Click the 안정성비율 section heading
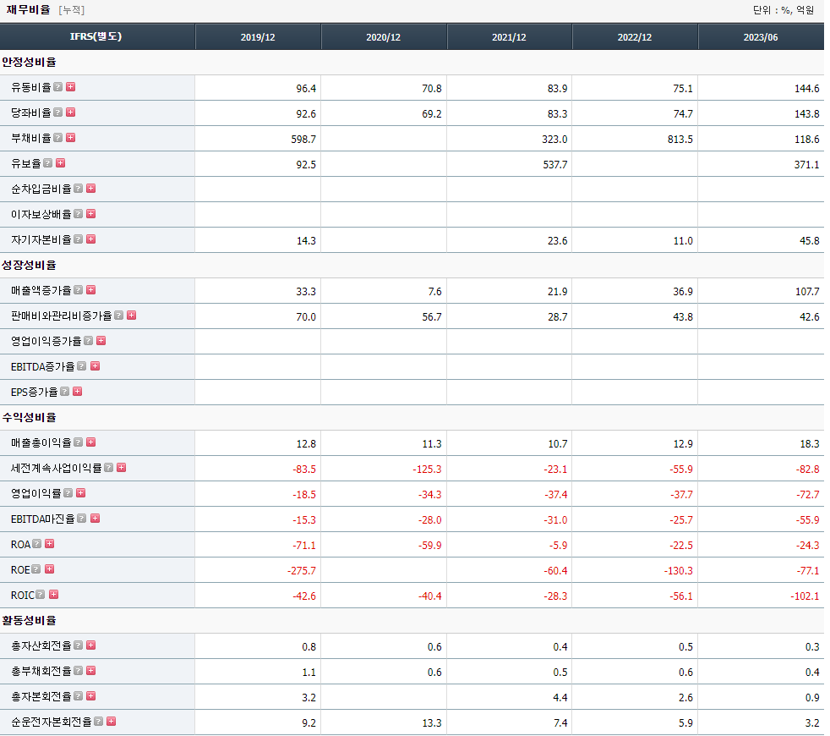Screen dimensions: 830x736 [29, 62]
